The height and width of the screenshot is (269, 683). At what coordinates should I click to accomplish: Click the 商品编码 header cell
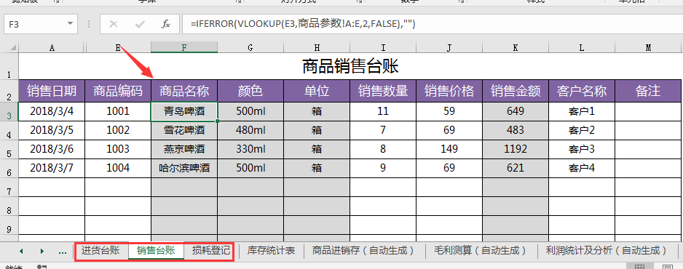tap(118, 91)
